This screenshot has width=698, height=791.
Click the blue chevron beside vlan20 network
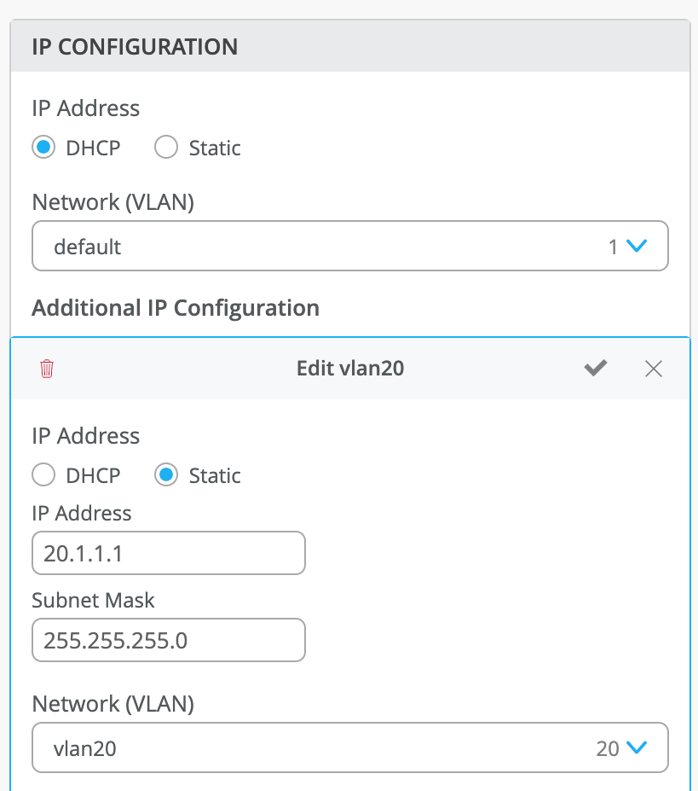pyautogui.click(x=637, y=748)
